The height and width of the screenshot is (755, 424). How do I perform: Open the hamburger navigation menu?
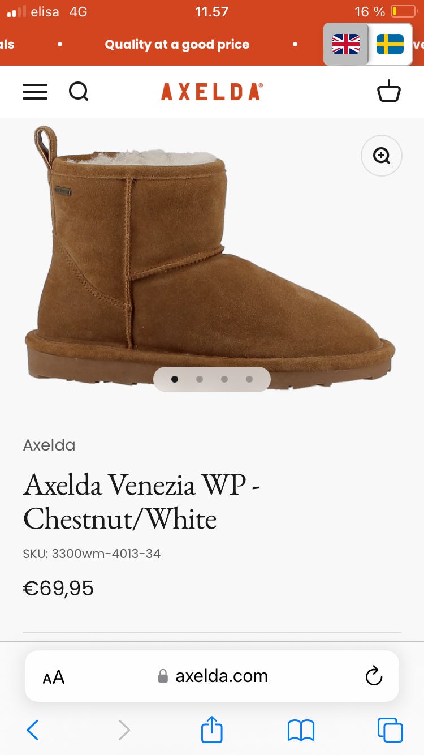[x=35, y=92]
